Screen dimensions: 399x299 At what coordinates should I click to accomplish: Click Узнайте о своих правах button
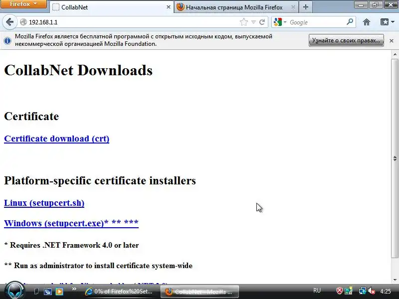346,40
